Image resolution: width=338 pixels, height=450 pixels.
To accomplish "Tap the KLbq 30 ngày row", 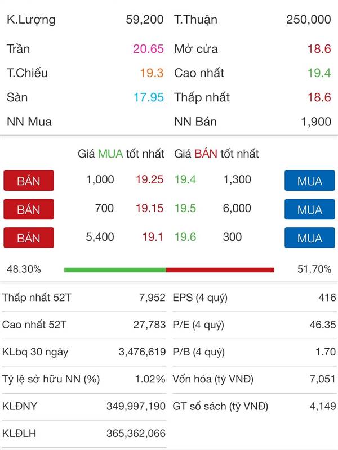I will [84, 352].
